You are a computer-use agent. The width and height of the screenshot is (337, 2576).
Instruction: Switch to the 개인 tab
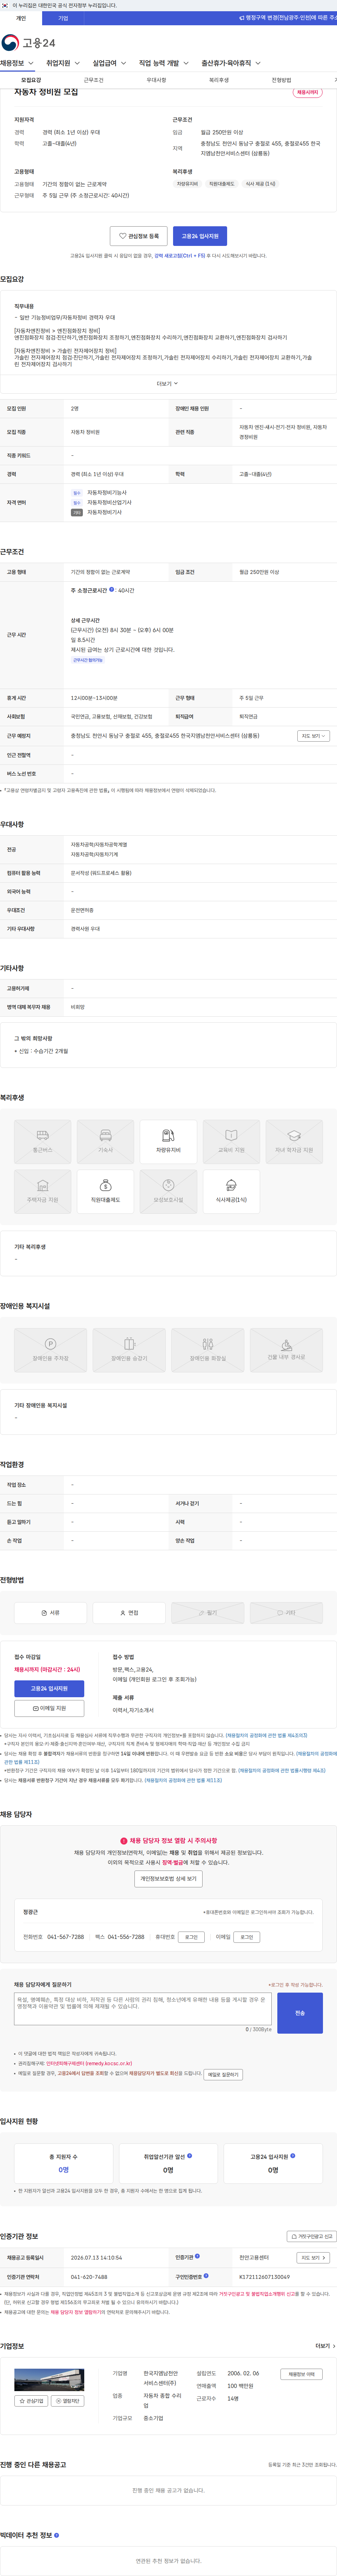click(21, 18)
